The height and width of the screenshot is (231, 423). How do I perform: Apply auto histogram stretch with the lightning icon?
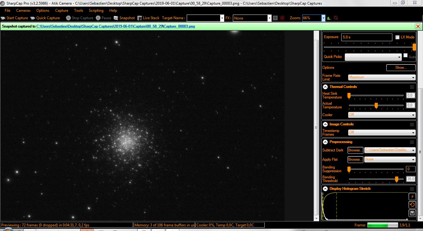pos(412,196)
